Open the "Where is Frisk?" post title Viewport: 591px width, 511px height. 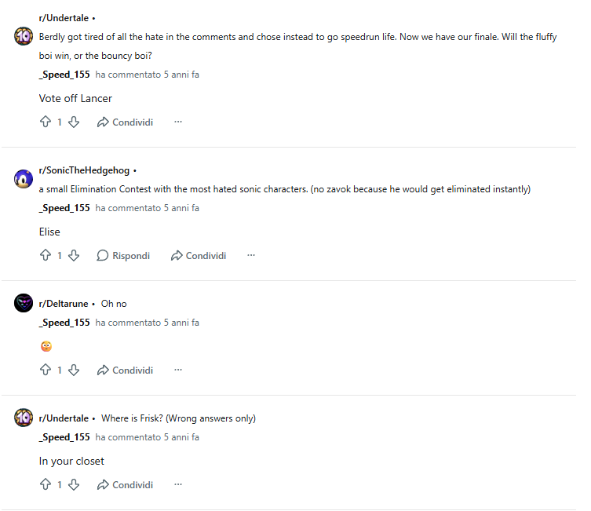[x=178, y=418]
